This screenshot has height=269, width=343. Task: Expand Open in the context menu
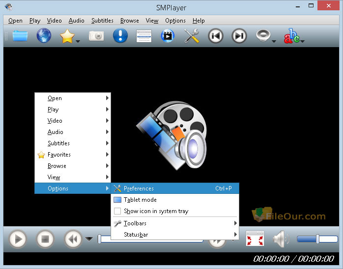[x=73, y=98]
